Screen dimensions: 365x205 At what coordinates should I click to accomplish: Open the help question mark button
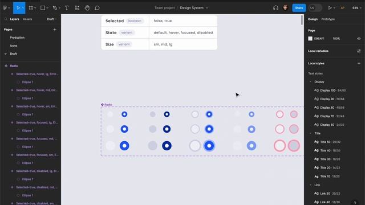click(x=355, y=203)
